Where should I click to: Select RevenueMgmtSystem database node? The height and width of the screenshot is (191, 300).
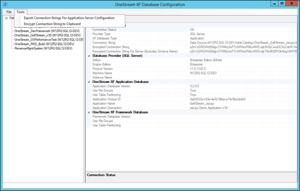(44, 48)
